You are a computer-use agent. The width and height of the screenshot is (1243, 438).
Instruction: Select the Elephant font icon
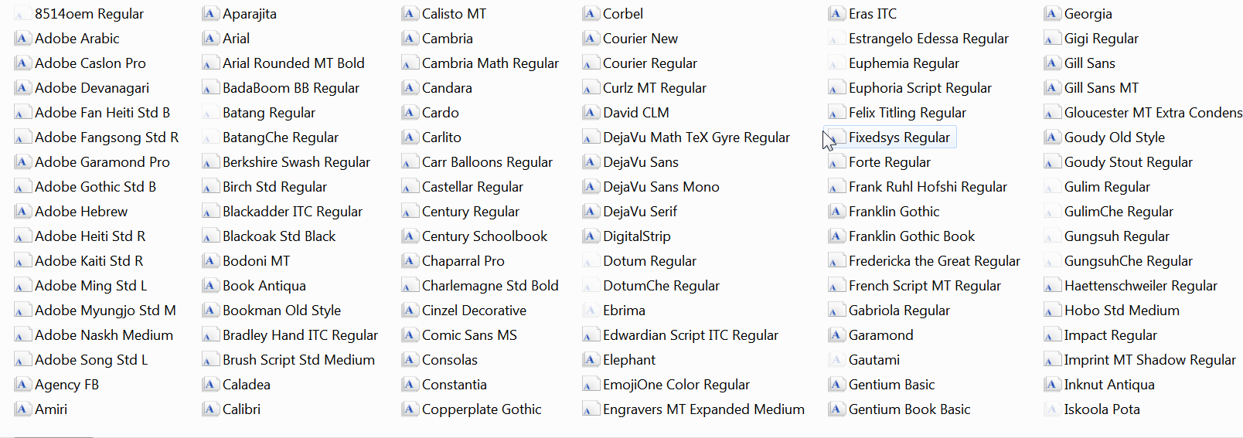tap(591, 360)
